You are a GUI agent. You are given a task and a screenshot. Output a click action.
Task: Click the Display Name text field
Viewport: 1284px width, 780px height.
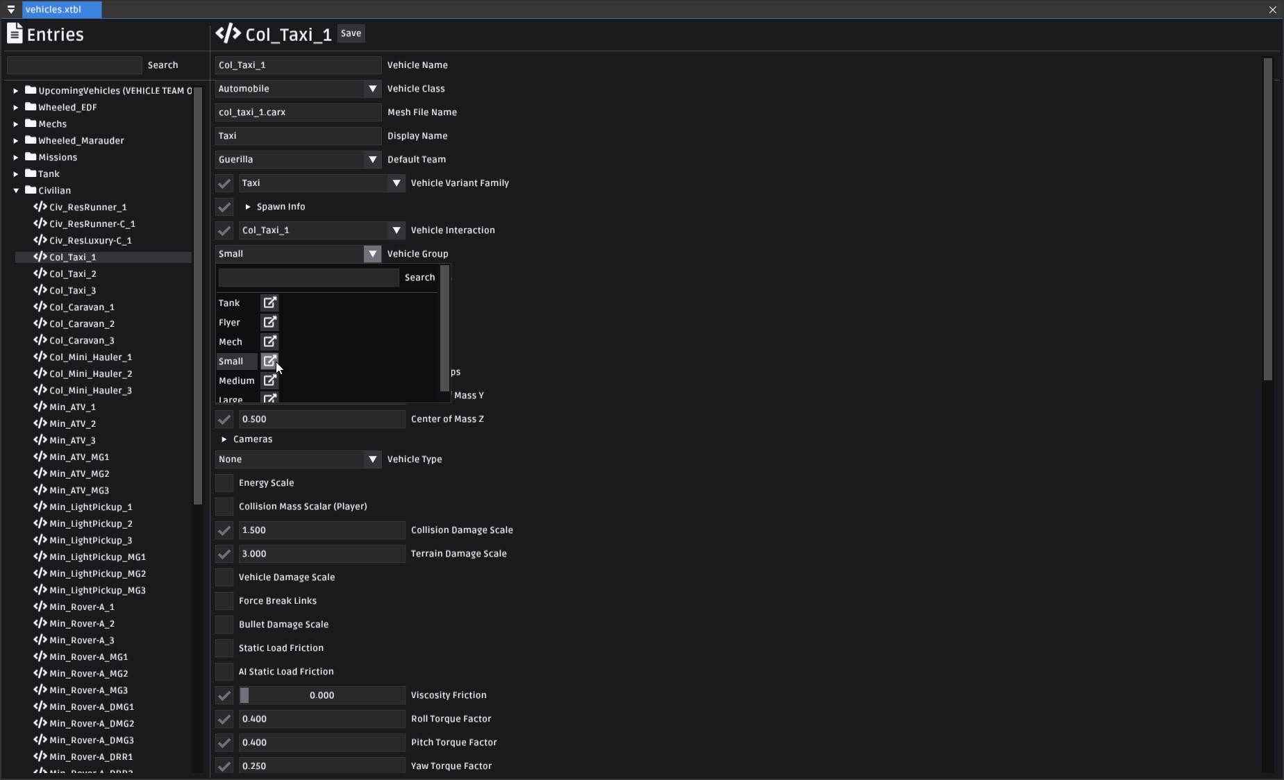pyautogui.click(x=298, y=136)
